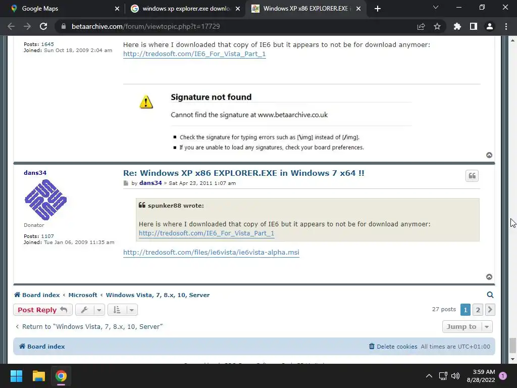Click the volume speaker tray icon
Viewport: 517px width, 388px height.
pos(455,376)
